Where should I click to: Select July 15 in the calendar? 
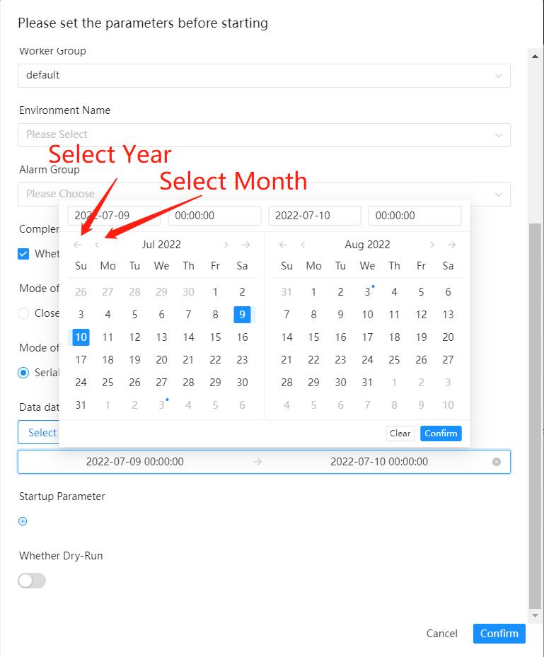point(215,337)
